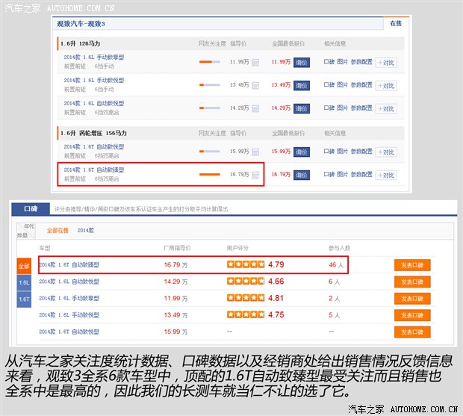Select the 1.6L engine side filter
The width and height of the screenshot is (463, 416).
25,283
